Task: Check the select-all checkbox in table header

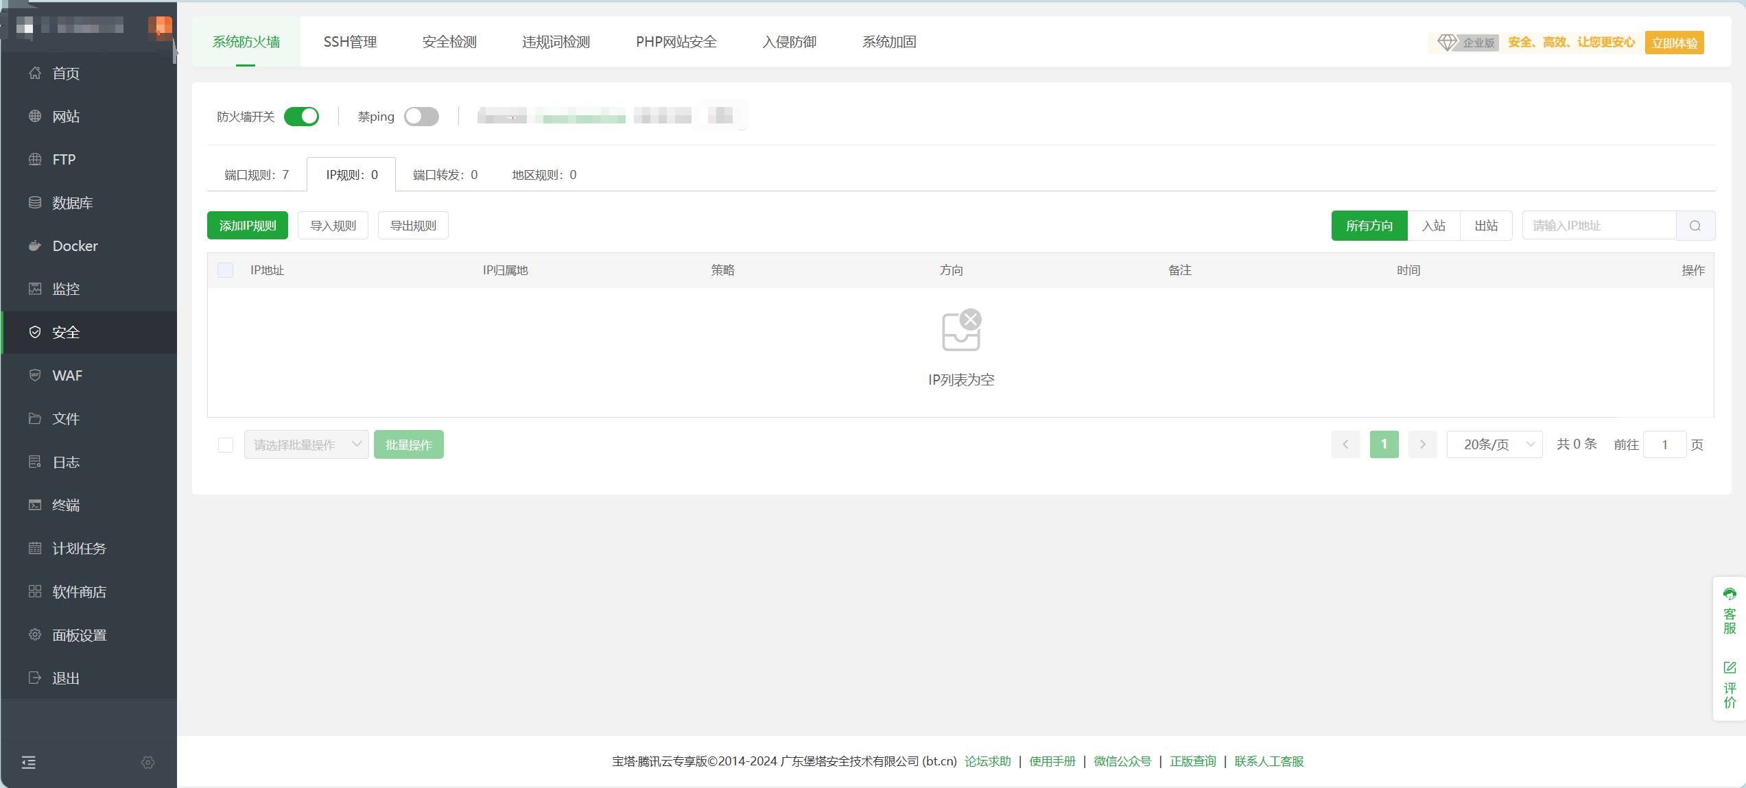Action: click(225, 270)
